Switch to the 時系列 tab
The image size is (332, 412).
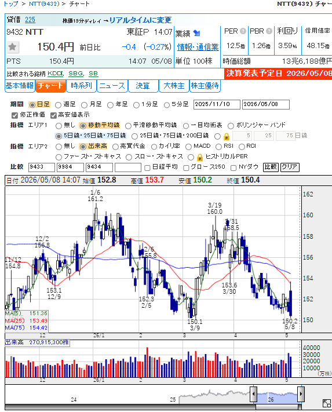[x=81, y=86]
